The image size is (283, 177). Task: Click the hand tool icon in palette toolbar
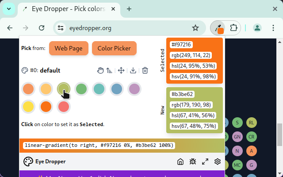(100, 70)
